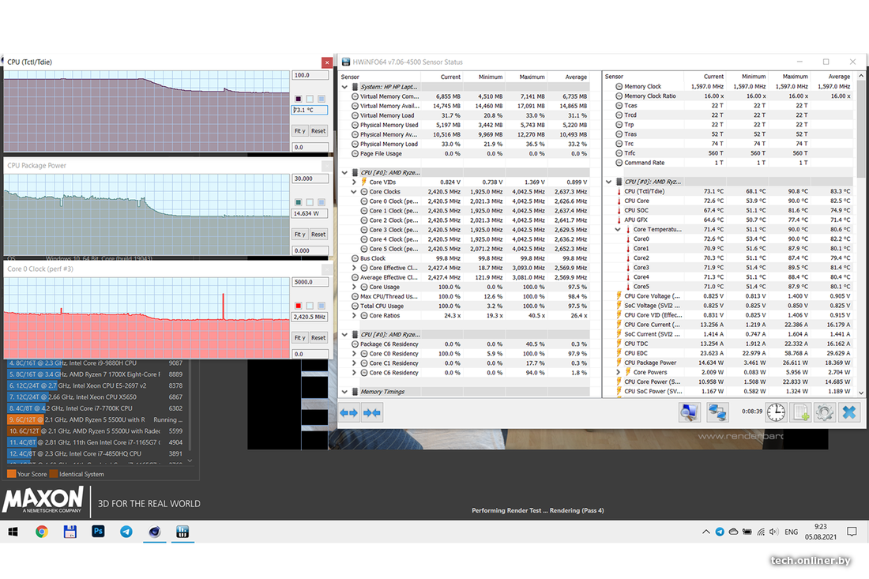
Task: Expand the Core VIDs row
Action: (x=354, y=182)
